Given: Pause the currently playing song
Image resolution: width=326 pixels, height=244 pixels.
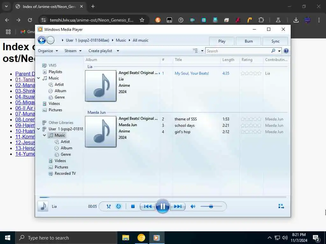Looking at the screenshot, I should [x=162, y=207].
